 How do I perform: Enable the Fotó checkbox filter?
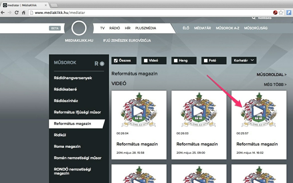(206, 61)
